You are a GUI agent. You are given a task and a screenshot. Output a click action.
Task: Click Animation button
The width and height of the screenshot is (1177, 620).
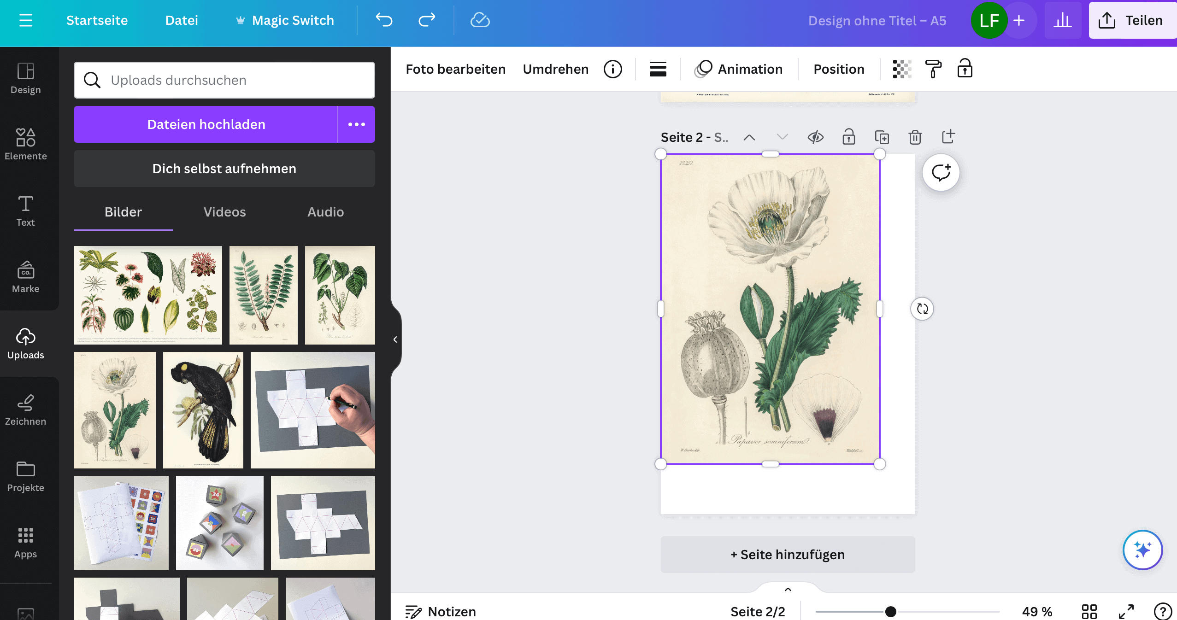click(739, 69)
